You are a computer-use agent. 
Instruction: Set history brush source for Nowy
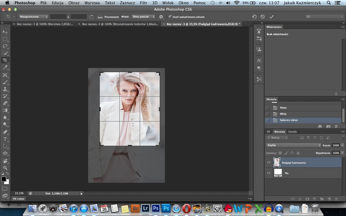point(268,108)
